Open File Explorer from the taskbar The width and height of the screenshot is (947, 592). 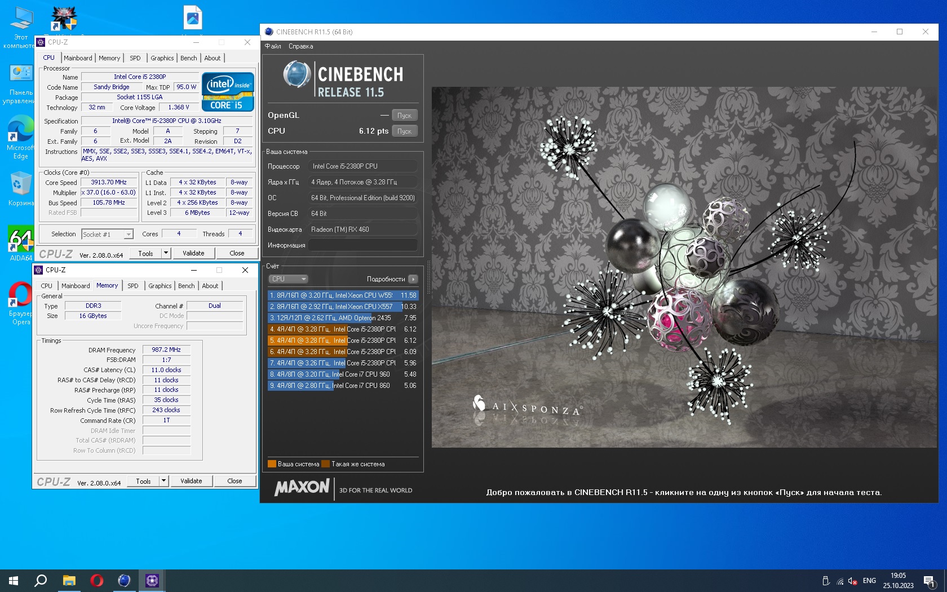tap(69, 580)
